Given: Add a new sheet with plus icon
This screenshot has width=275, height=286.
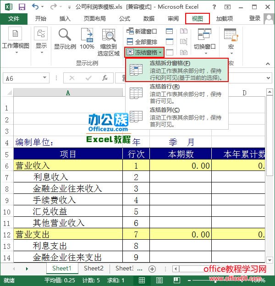Looking at the screenshot, I should (152, 269).
